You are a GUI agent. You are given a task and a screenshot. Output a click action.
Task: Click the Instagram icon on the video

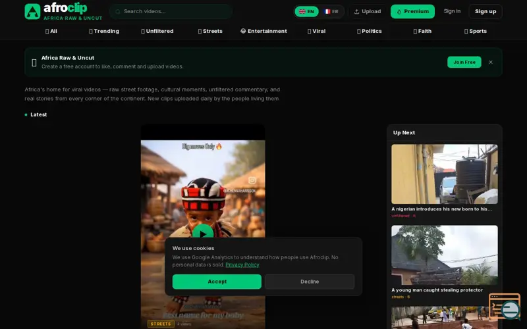pyautogui.click(x=252, y=180)
